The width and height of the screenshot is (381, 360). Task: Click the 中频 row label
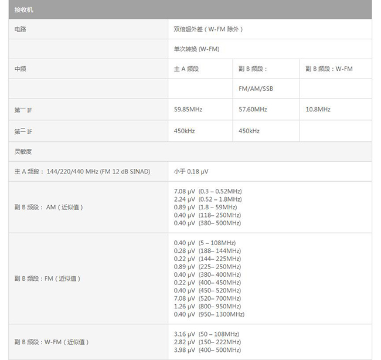click(20, 69)
